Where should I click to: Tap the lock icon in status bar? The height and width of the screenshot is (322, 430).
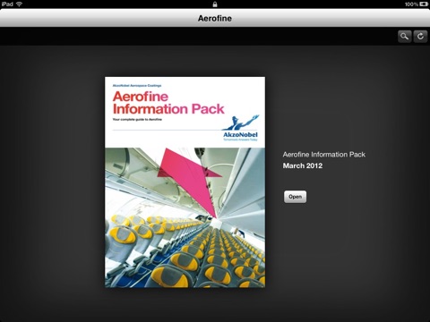[x=215, y=4]
